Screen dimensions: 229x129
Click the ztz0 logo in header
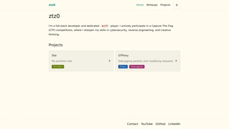click(x=52, y=5)
